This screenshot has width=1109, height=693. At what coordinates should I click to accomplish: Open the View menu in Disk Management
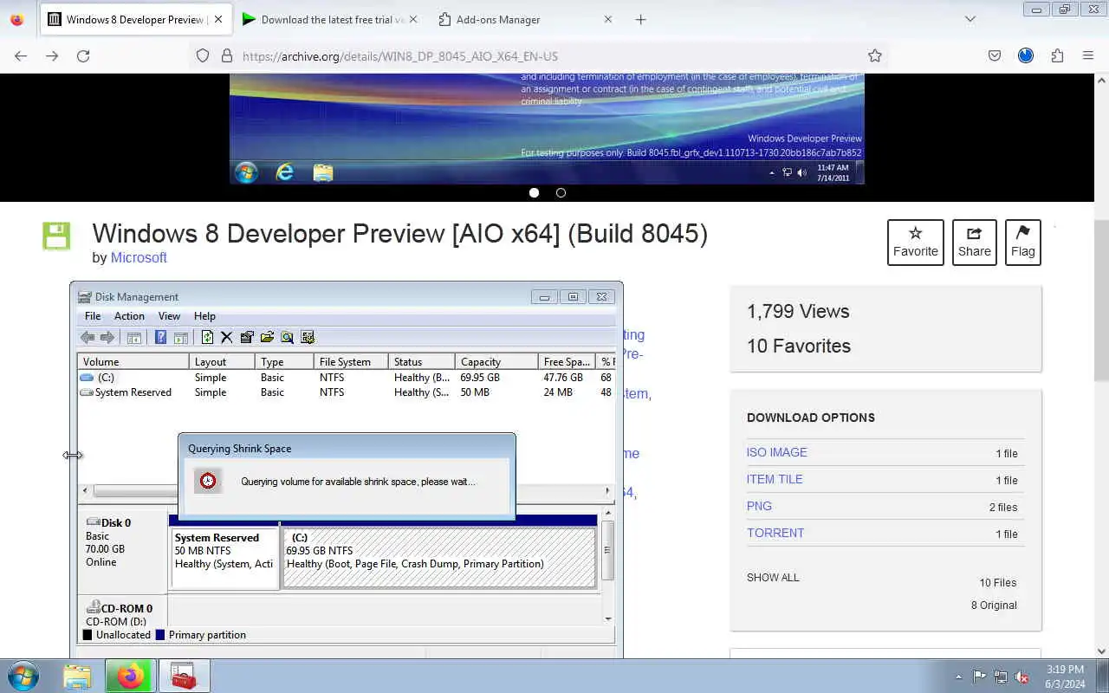point(169,316)
